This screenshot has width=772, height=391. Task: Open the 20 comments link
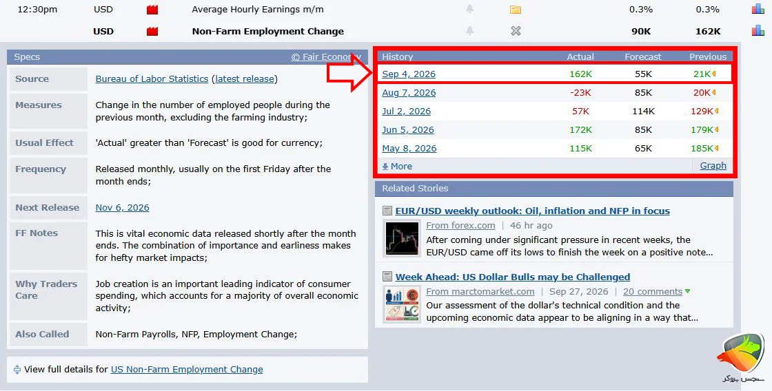(x=652, y=292)
